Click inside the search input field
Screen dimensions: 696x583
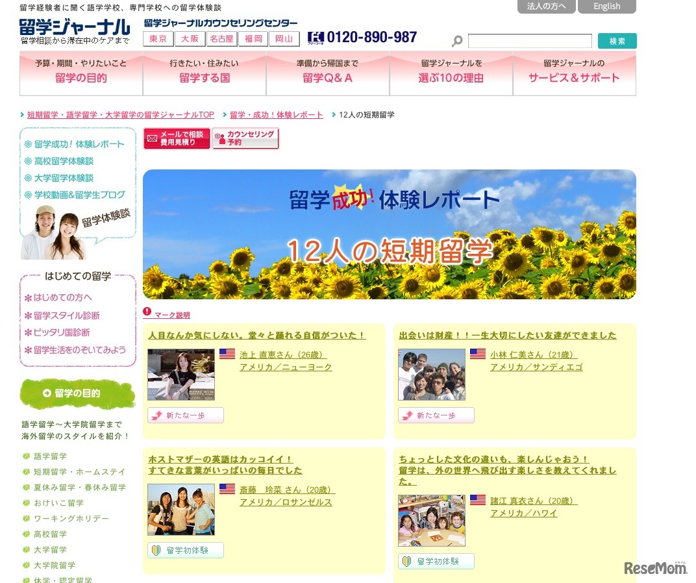pyautogui.click(x=529, y=41)
